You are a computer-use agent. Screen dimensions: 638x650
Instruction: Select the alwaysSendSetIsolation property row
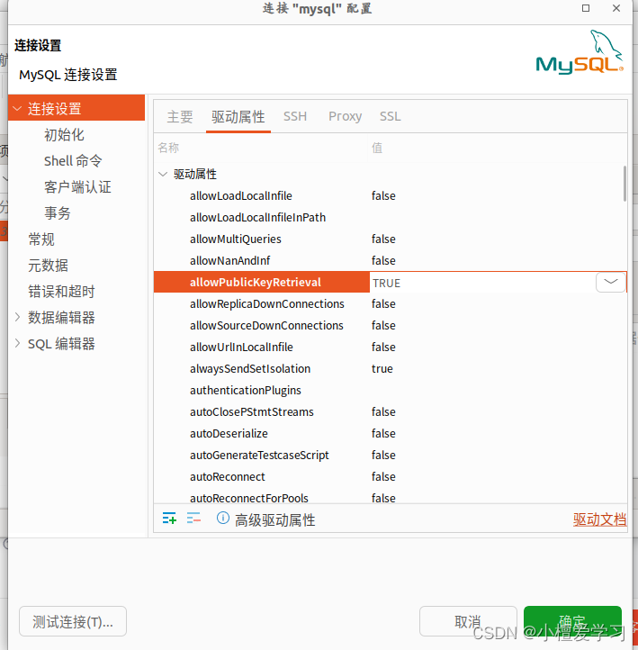click(391, 368)
